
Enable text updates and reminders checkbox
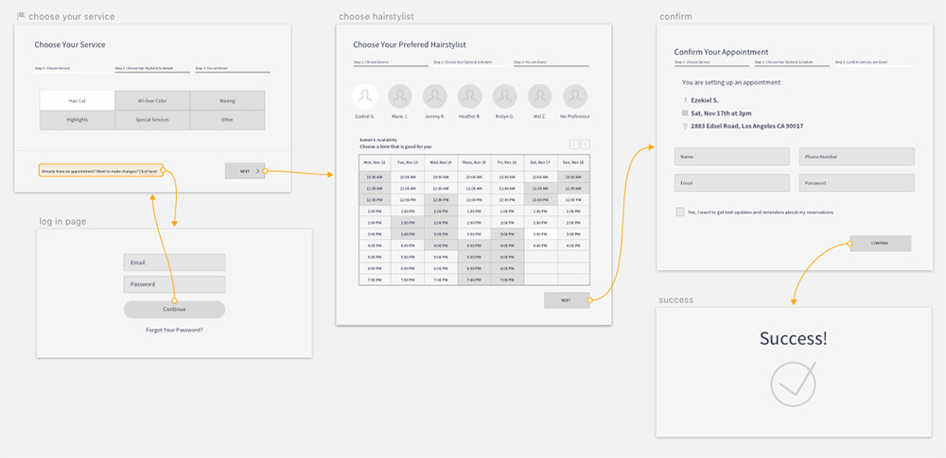pos(680,212)
